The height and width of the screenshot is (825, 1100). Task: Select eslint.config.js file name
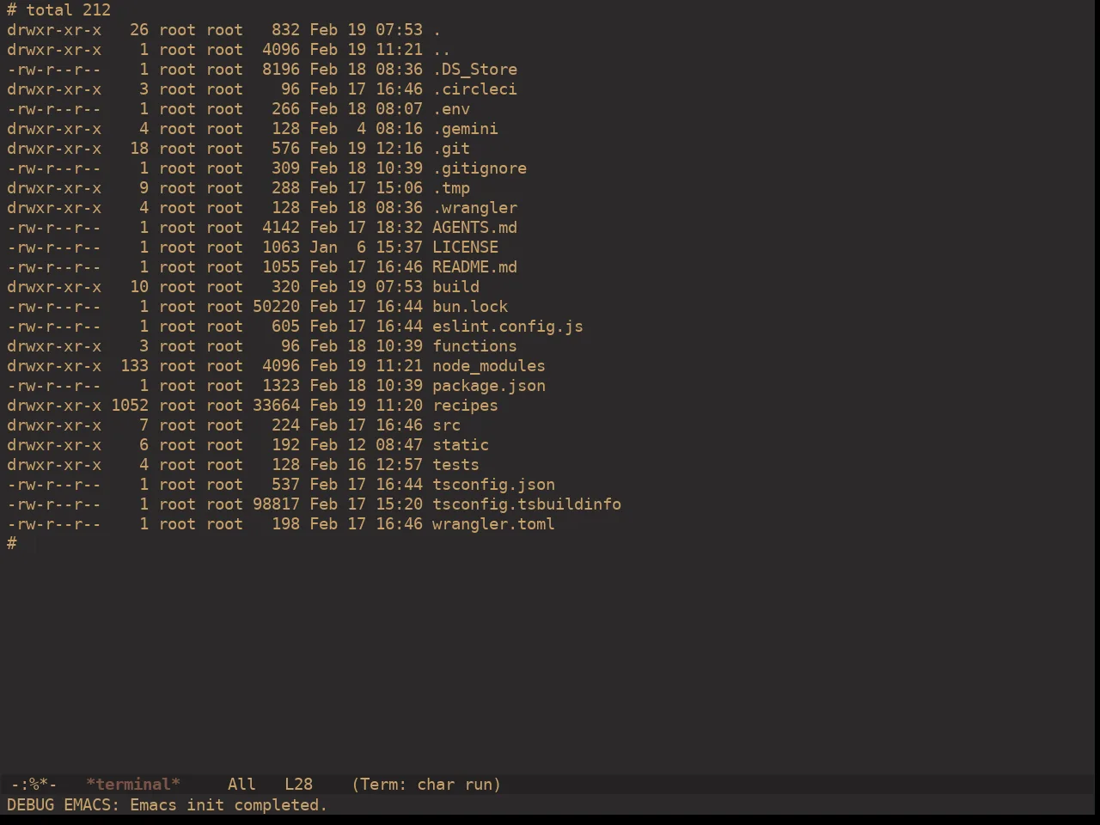point(508,327)
